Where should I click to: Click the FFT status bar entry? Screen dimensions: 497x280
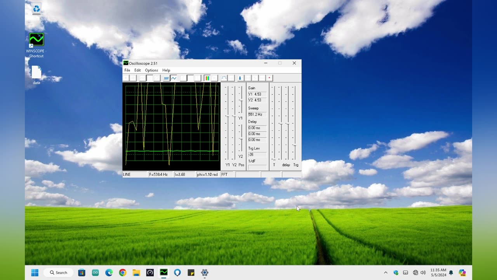click(x=228, y=175)
